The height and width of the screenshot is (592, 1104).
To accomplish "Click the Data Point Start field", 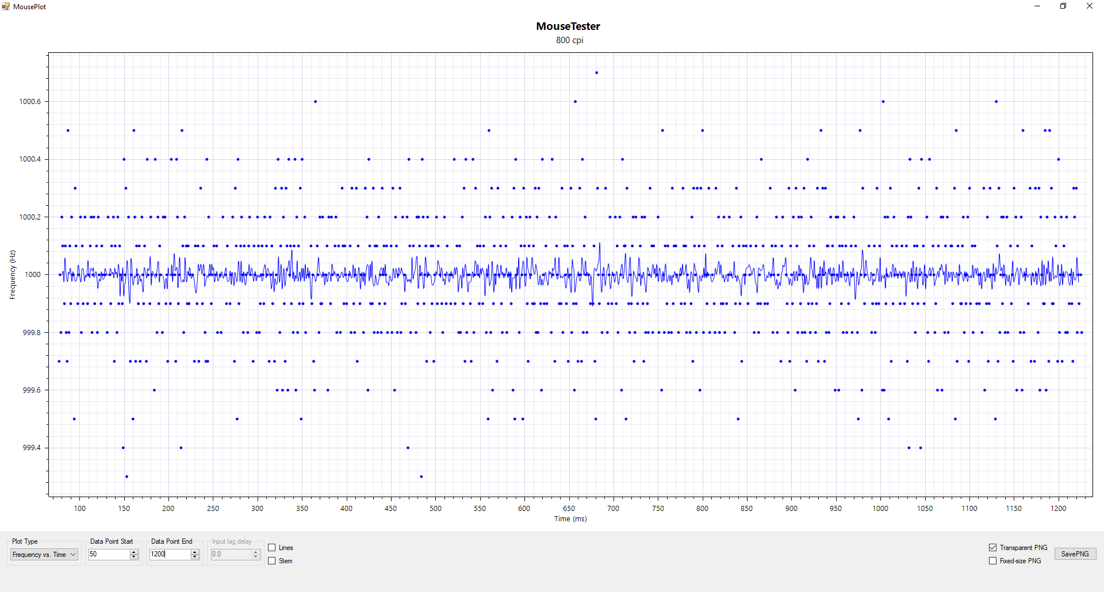I will click(109, 555).
